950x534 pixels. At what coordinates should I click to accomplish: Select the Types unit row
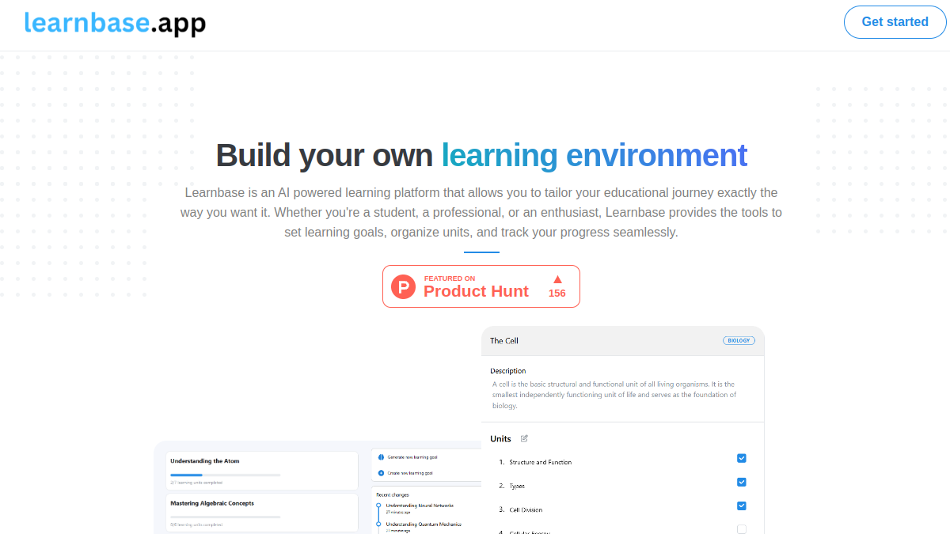(622, 486)
